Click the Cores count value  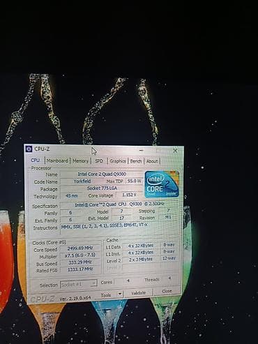(x=128, y=281)
